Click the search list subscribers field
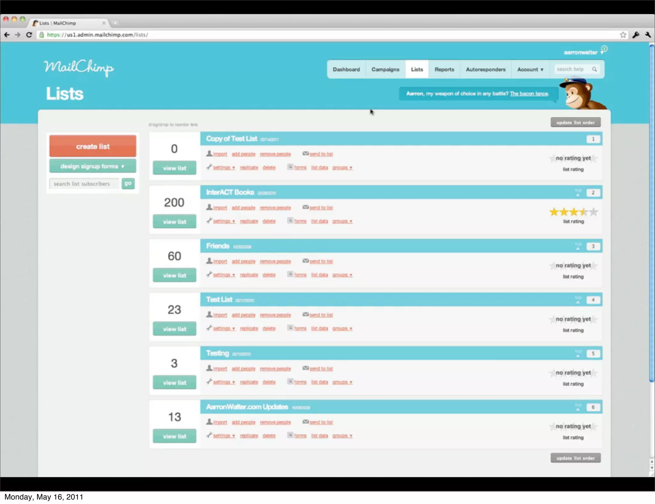655x504 pixels. (x=84, y=184)
